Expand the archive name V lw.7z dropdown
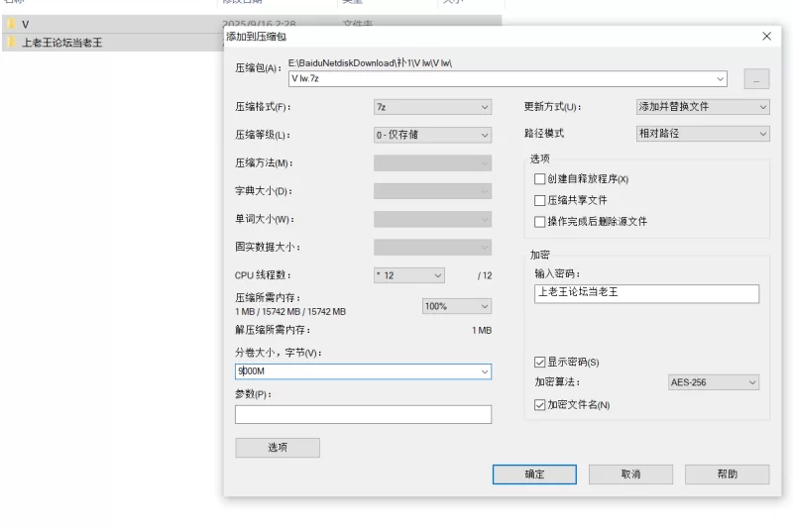This screenshot has width=793, height=526. [720, 79]
